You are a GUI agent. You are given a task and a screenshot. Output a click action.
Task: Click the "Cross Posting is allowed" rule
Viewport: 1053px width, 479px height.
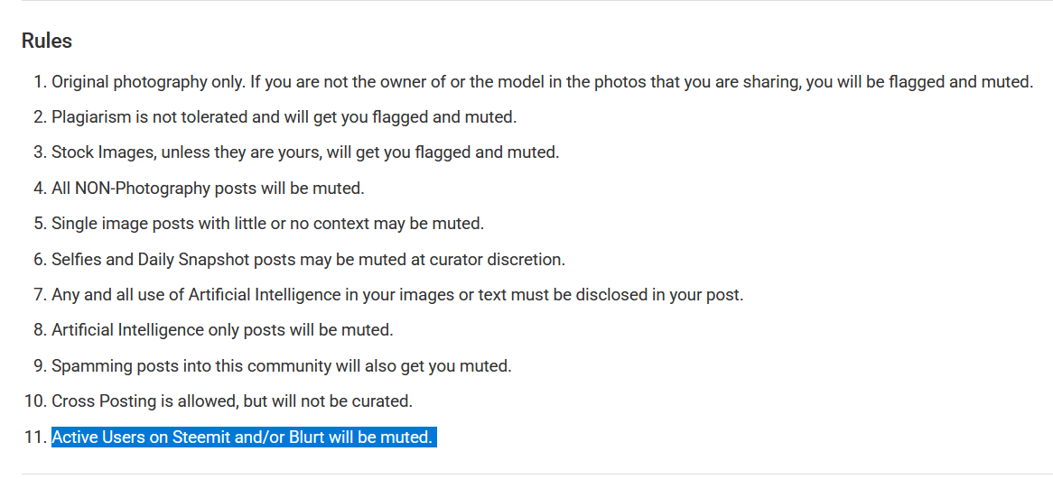(x=232, y=401)
